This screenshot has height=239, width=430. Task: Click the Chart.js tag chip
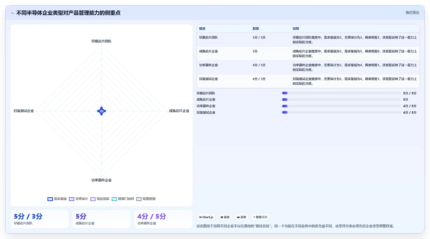point(206,217)
